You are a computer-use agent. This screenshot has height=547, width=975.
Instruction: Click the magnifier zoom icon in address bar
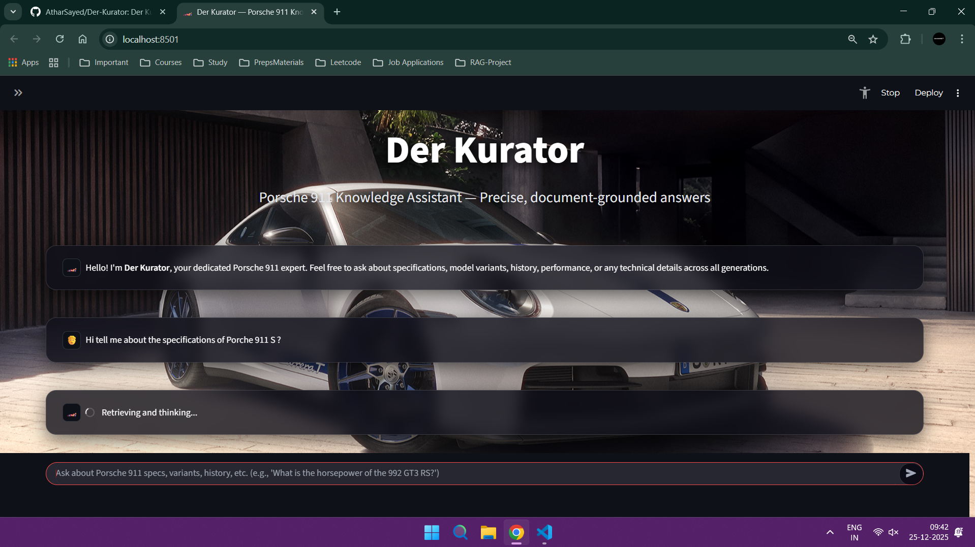click(x=852, y=39)
